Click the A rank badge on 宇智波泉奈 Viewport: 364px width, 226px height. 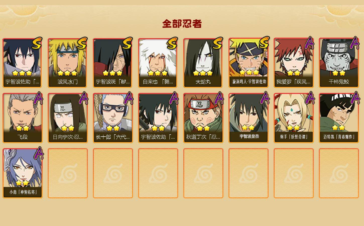[264, 98]
